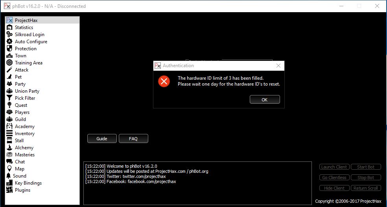Click the Map pin icon
This screenshot has height=207, width=387.
tap(9, 169)
